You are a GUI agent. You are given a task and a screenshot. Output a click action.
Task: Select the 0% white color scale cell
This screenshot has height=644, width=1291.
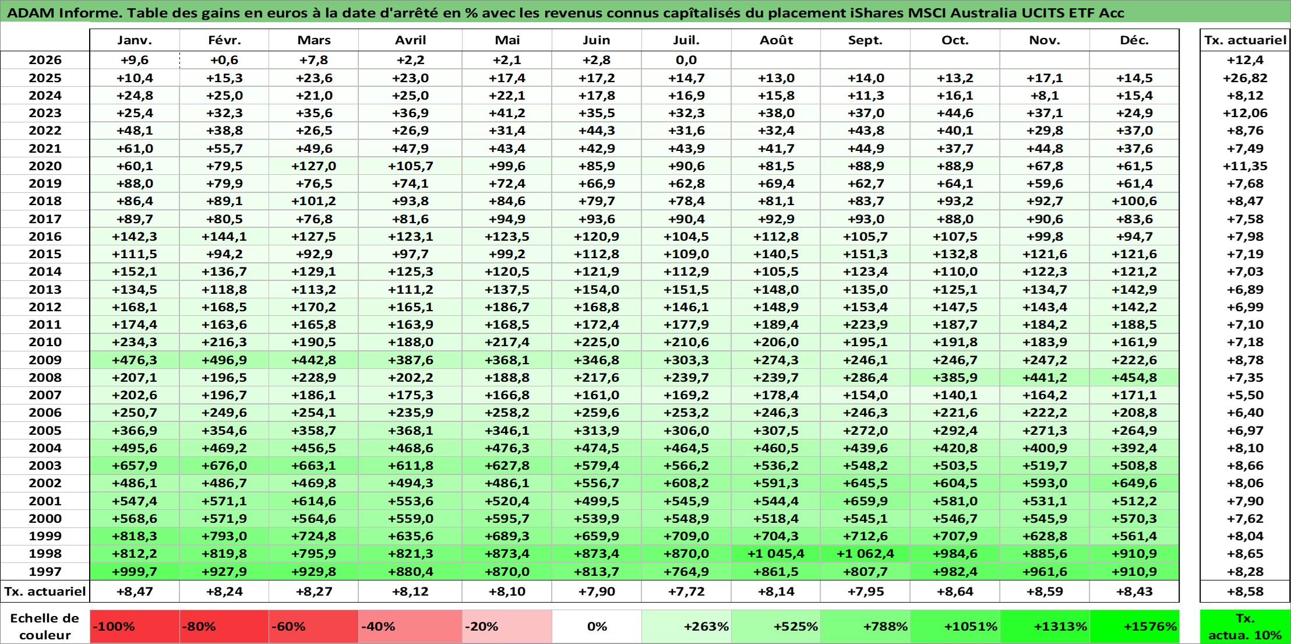(597, 627)
